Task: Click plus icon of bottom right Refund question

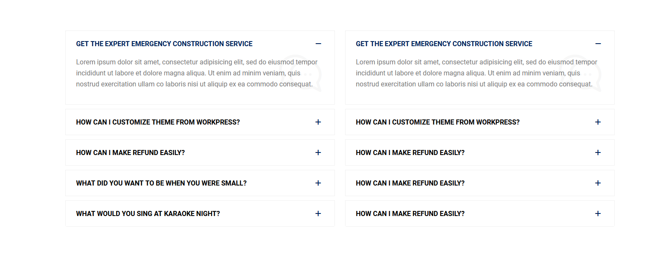Action: point(598,213)
